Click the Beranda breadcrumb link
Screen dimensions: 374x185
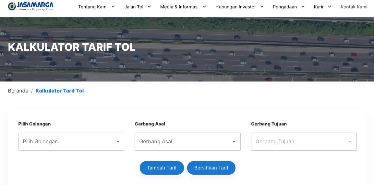18,91
